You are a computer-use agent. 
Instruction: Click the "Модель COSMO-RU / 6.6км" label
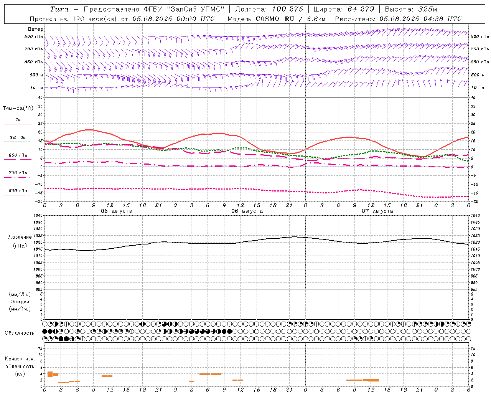[276, 19]
